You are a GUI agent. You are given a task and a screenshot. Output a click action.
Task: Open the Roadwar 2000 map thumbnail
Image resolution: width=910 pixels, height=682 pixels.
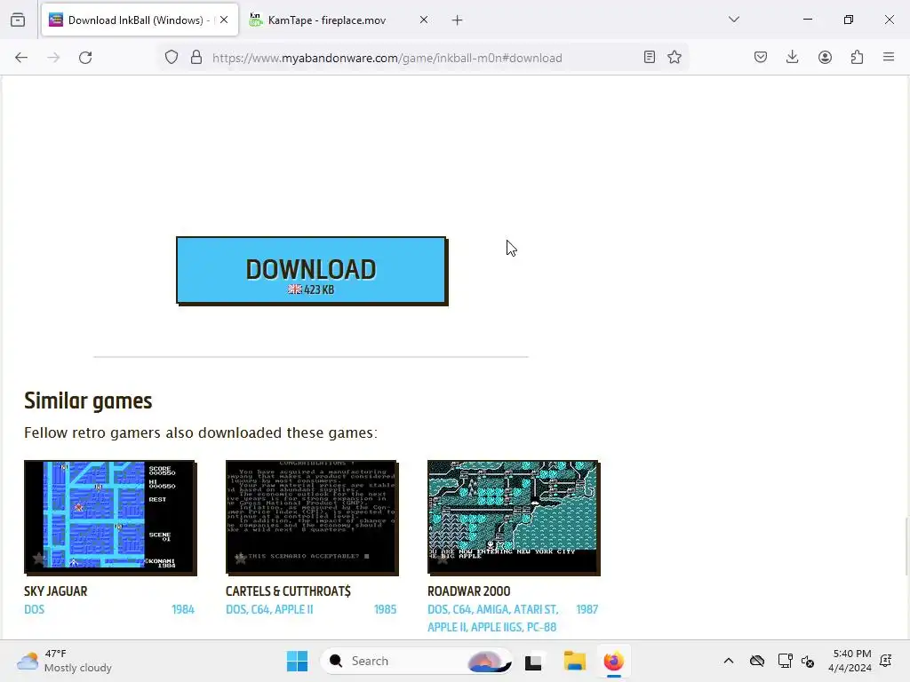pos(514,518)
